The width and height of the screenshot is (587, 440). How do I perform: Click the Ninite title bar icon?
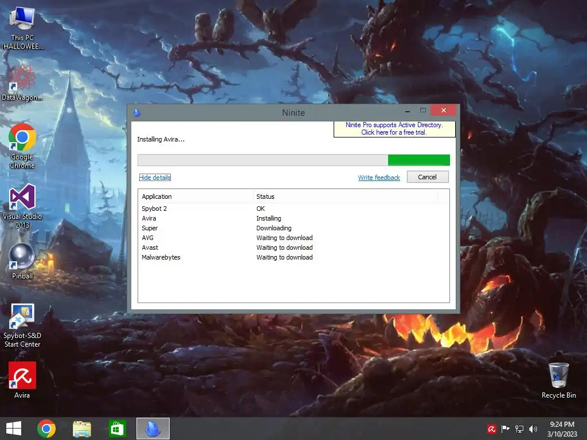pos(137,113)
